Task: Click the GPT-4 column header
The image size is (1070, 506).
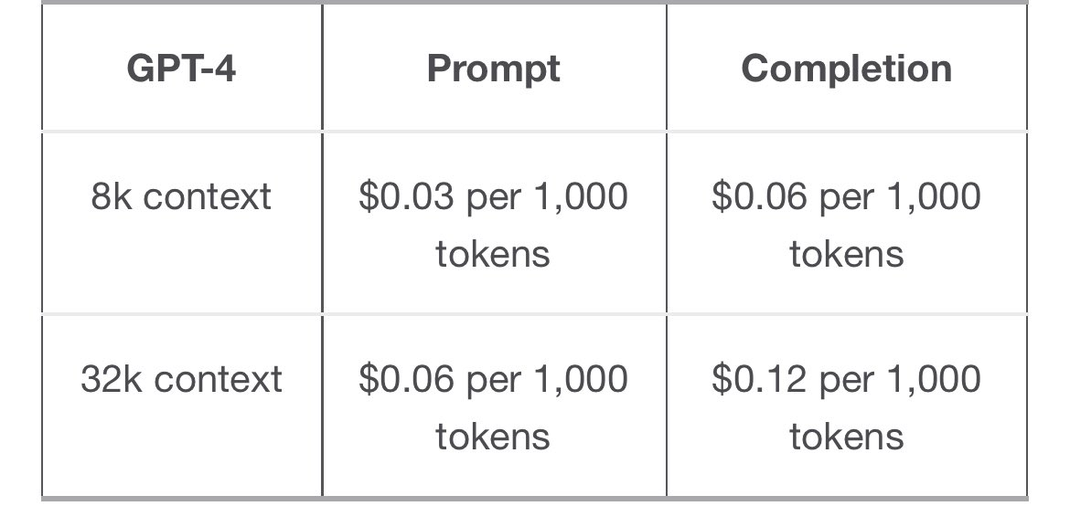Action: [181, 69]
